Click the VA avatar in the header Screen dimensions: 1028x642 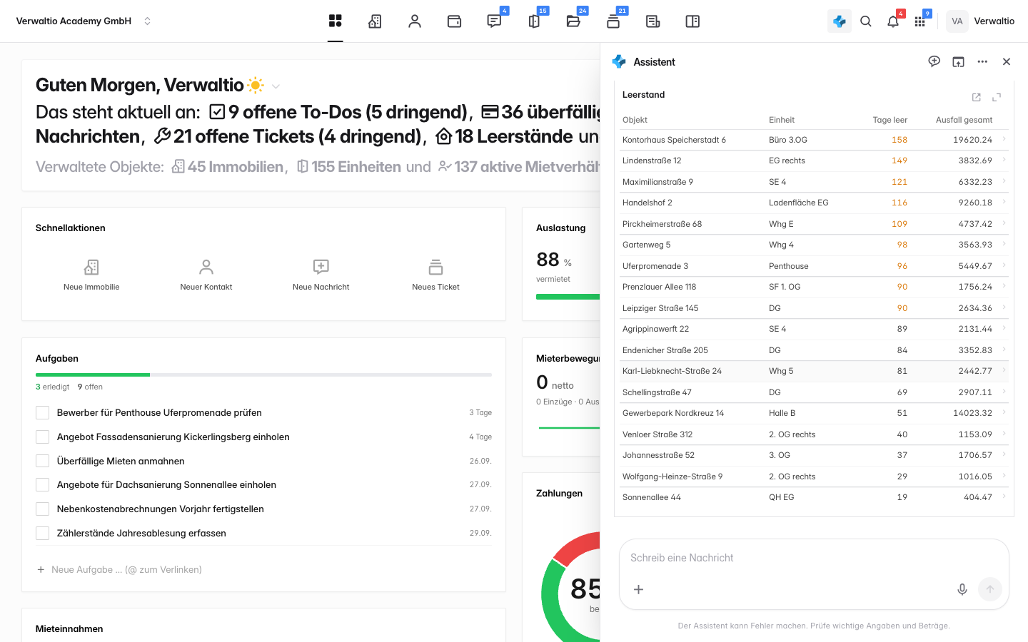[x=957, y=21]
